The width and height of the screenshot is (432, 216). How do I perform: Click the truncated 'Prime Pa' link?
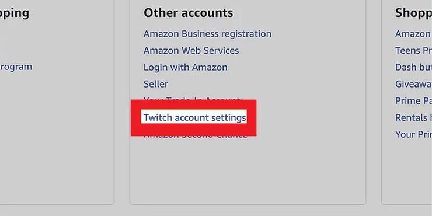click(413, 101)
